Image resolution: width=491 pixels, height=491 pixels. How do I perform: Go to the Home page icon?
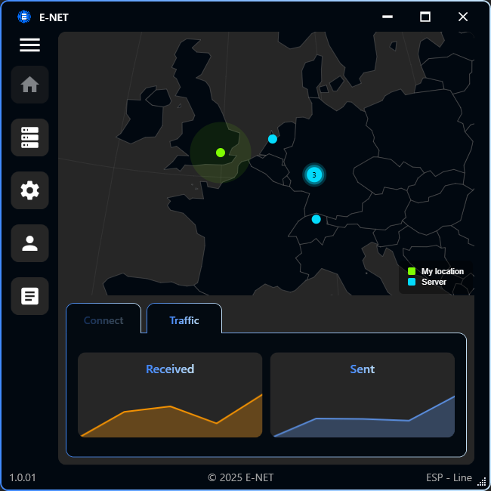click(x=29, y=85)
